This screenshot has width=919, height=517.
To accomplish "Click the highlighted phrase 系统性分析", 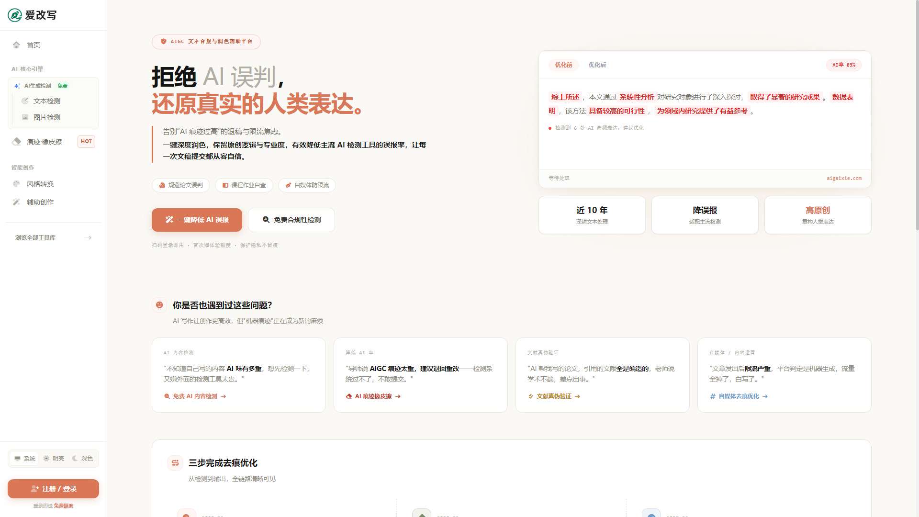I will coord(637,97).
